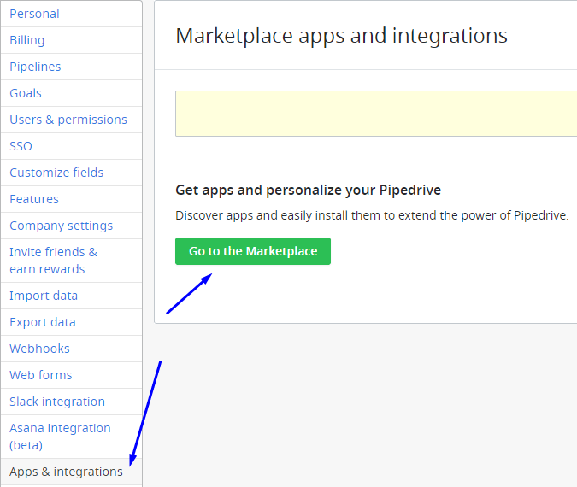This screenshot has height=487, width=577.
Task: Click the Marketplace apps and integrations heading
Action: click(x=341, y=36)
